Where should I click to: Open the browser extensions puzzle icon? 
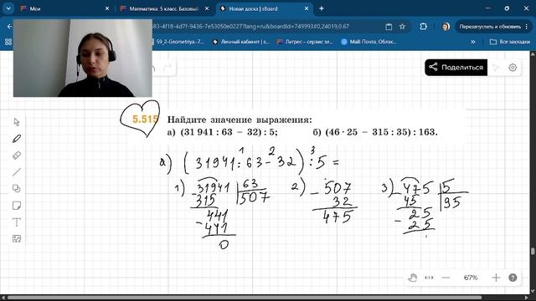coord(423,26)
